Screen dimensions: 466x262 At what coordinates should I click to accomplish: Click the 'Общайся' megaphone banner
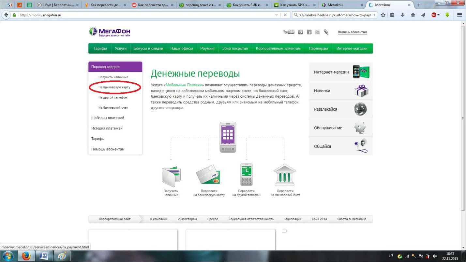(x=341, y=146)
